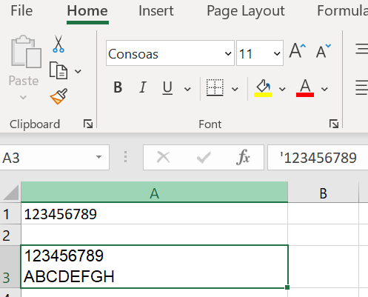The width and height of the screenshot is (368, 297).
Task: Toggle Underline formatting
Action: (x=167, y=88)
